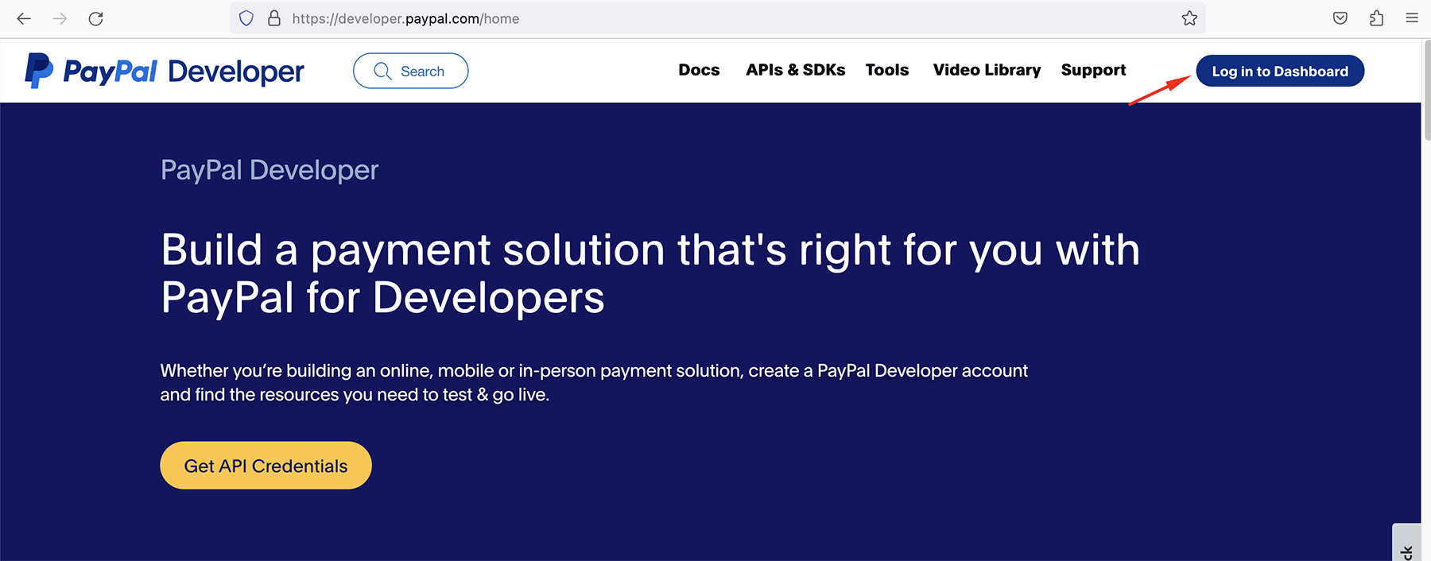Viewport: 1431px width, 561px height.
Task: Click the 'Whether you're building' paragraph
Action: pyautogui.click(x=594, y=382)
